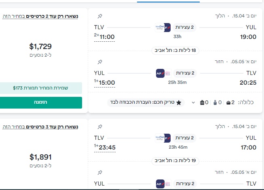Click the 11:00 arrival time with +2 days

coord(104,37)
